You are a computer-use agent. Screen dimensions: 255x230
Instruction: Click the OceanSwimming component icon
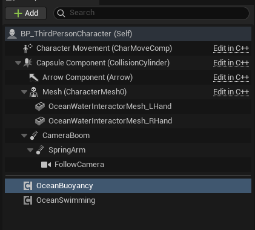click(28, 200)
